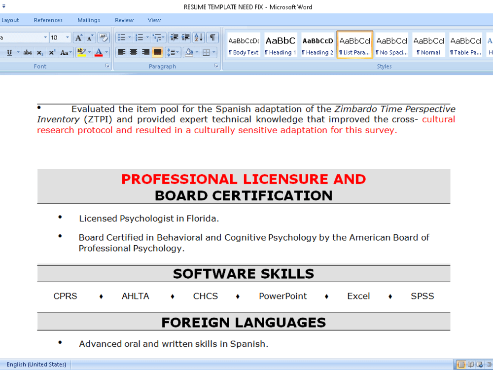Viewport: 493px width, 370px height.
Task: Open the Mailings tab
Action: pos(89,20)
